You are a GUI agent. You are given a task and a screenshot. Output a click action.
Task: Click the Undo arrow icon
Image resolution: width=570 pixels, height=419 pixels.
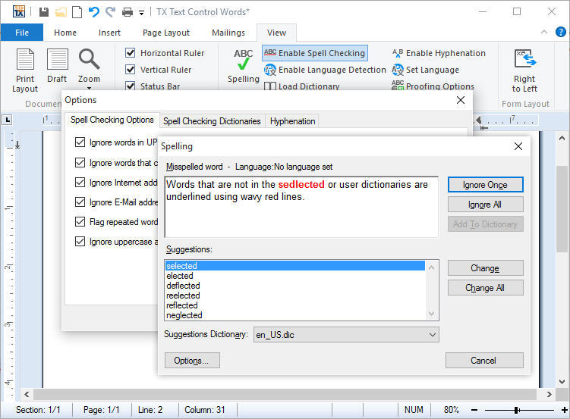[93, 12]
